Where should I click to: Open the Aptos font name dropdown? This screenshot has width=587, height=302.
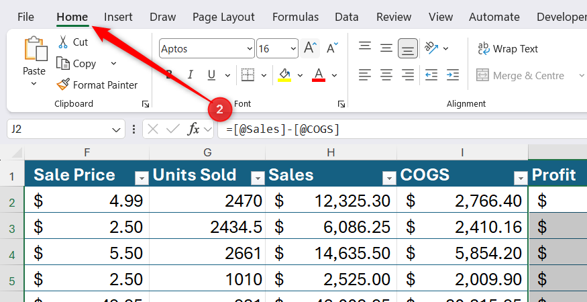250,49
